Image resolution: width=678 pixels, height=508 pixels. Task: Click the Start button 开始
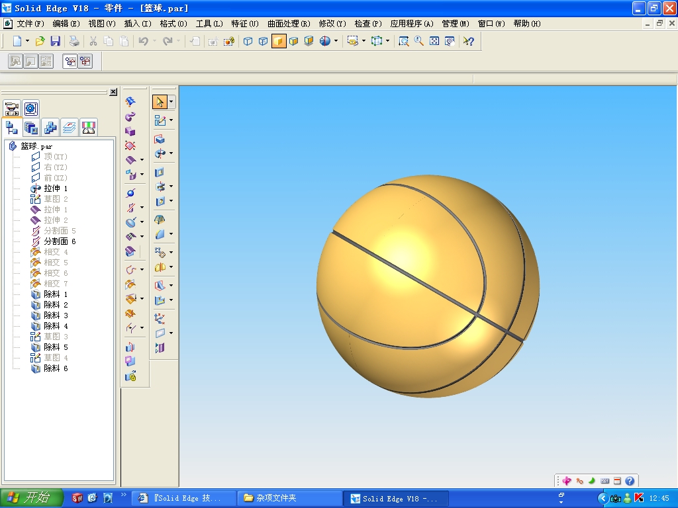point(31,498)
